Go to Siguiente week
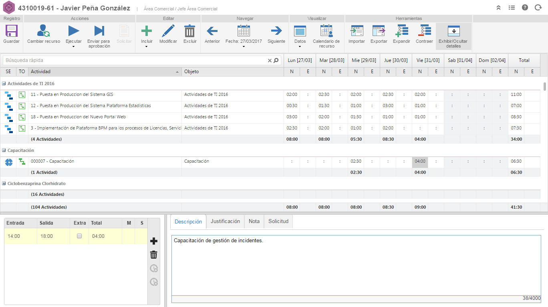Image resolution: width=548 pixels, height=307 pixels. [276, 31]
